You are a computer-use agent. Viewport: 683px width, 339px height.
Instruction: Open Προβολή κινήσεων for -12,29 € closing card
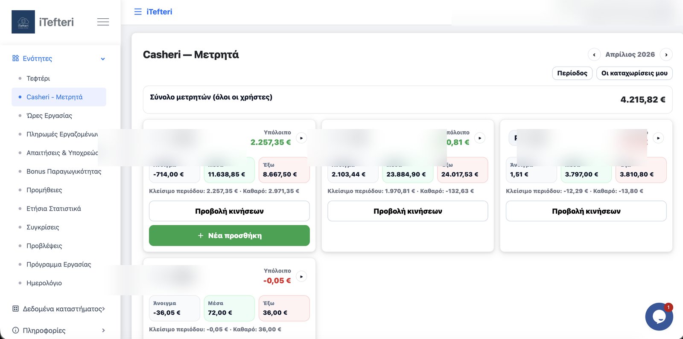586,211
